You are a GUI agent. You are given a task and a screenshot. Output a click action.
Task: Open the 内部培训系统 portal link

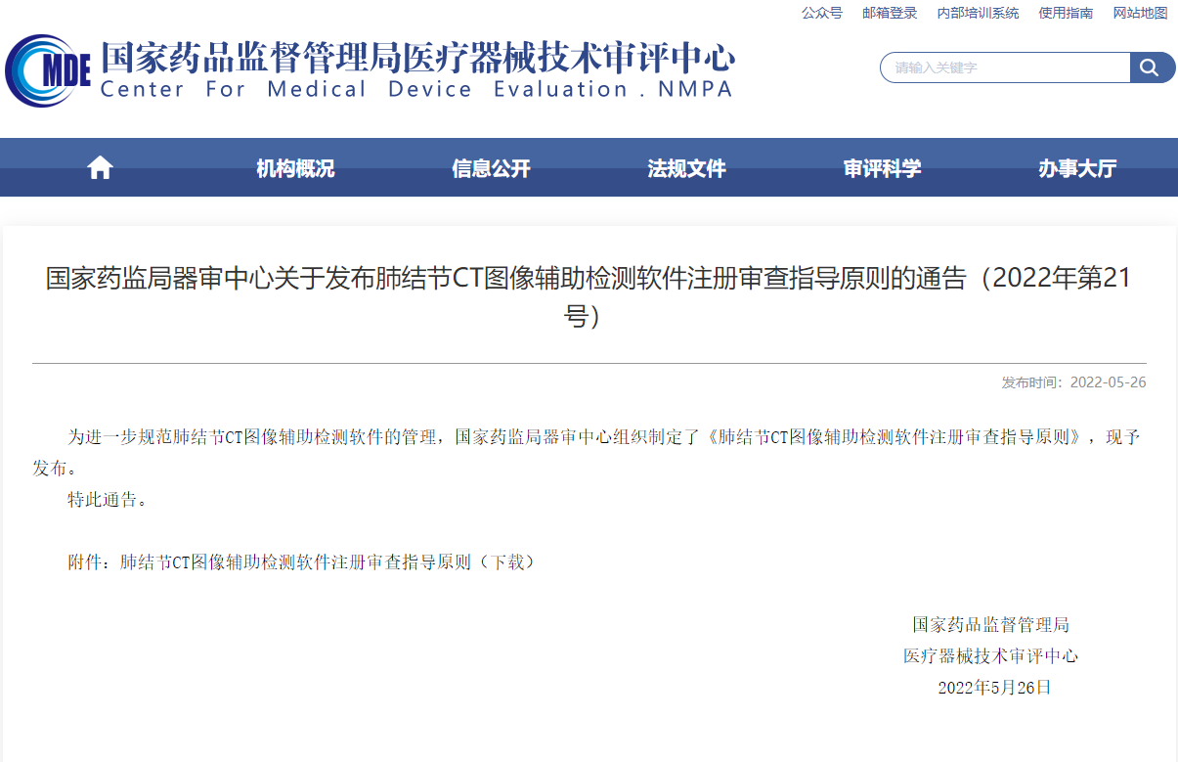(x=977, y=13)
